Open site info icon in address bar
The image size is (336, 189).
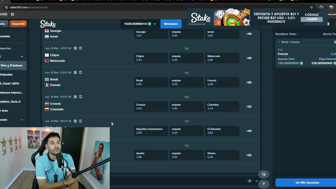pos(6,7)
